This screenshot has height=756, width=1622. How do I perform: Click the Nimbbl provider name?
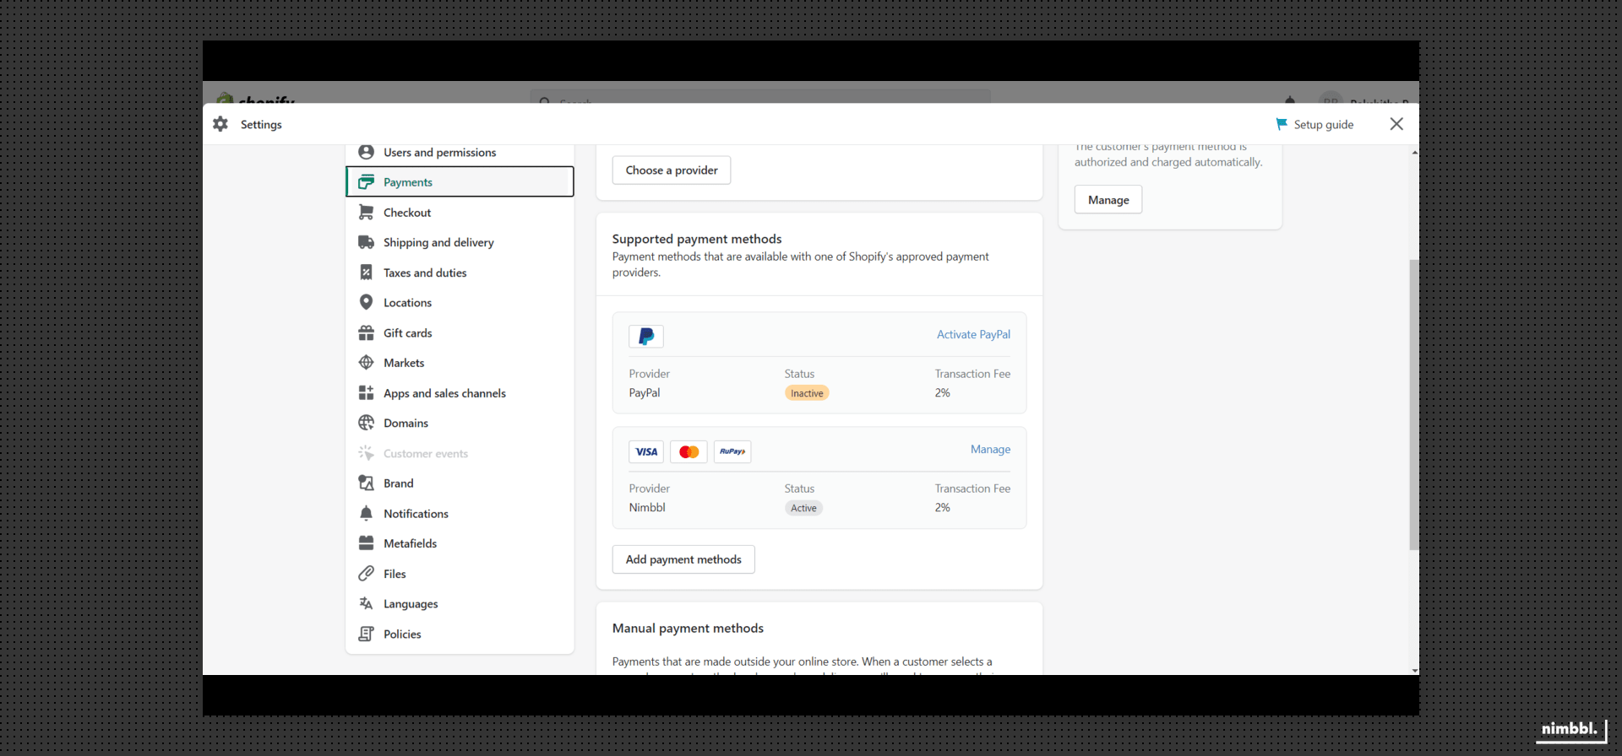tap(647, 507)
